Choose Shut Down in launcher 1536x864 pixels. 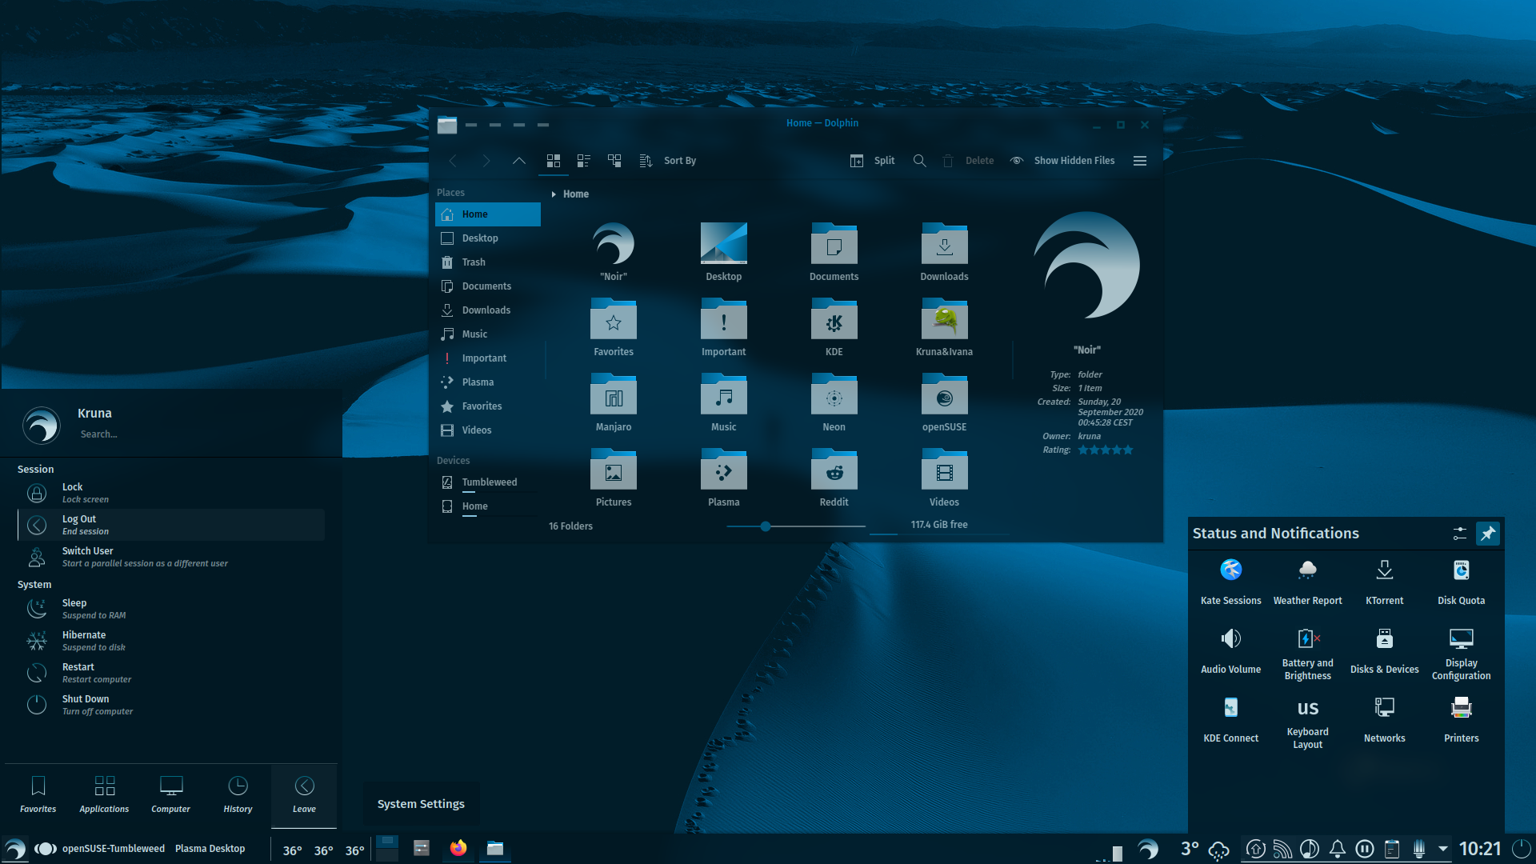171,705
